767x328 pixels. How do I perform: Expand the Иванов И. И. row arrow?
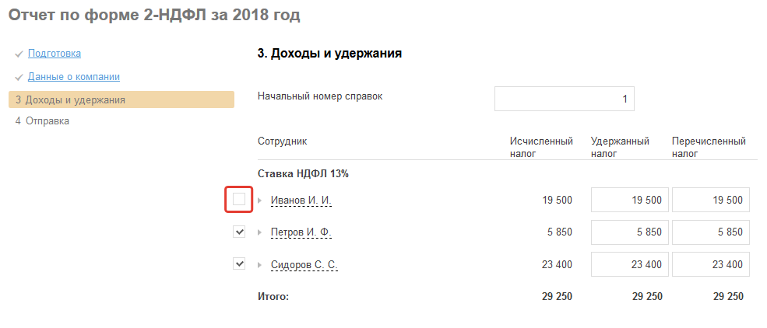point(260,201)
